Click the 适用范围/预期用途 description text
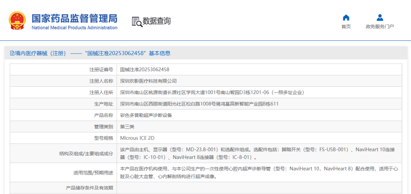The width and height of the screenshot is (411, 194). tap(259, 172)
